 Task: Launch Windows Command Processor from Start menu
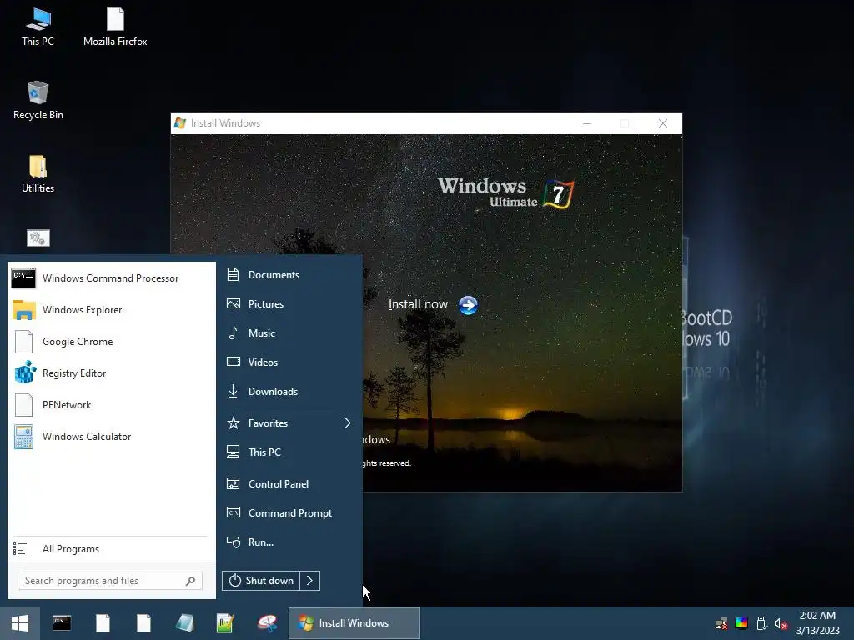tap(111, 278)
